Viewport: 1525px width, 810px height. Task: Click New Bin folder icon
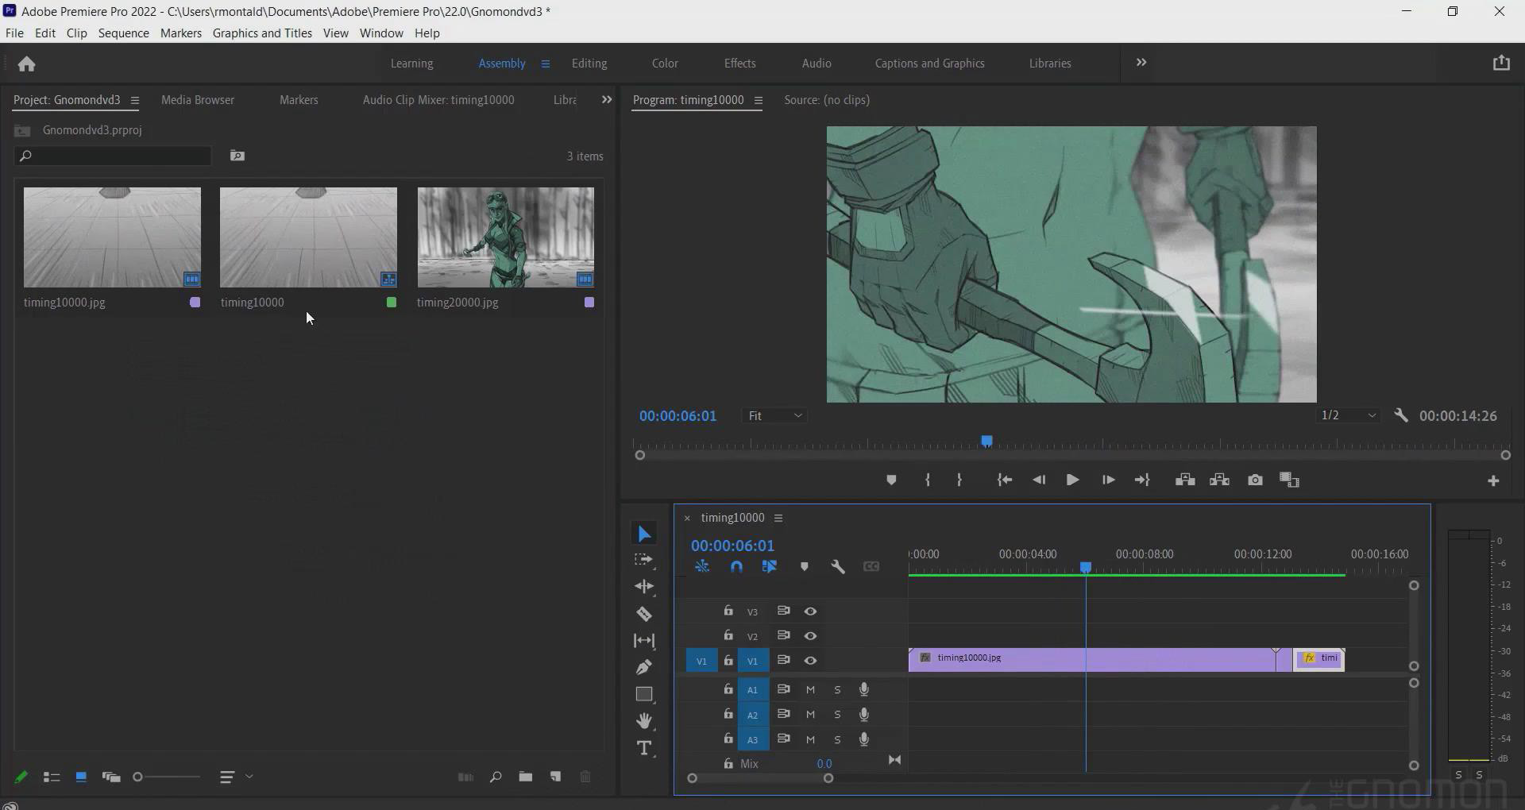pyautogui.click(x=526, y=777)
